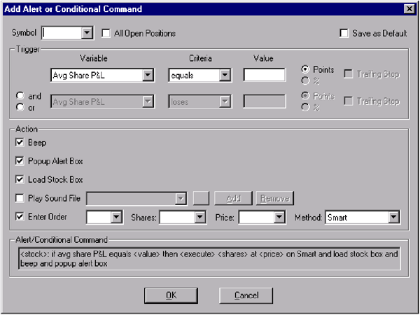Check the Save as Default option
The height and width of the screenshot is (315, 420).
[x=344, y=33]
